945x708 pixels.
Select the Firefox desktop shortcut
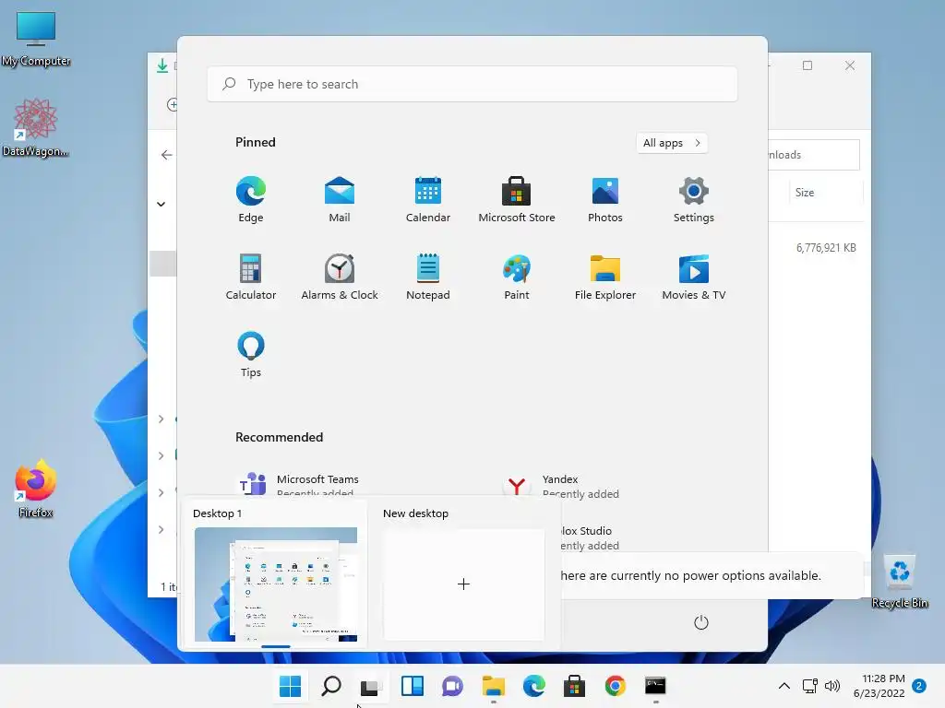coord(36,489)
